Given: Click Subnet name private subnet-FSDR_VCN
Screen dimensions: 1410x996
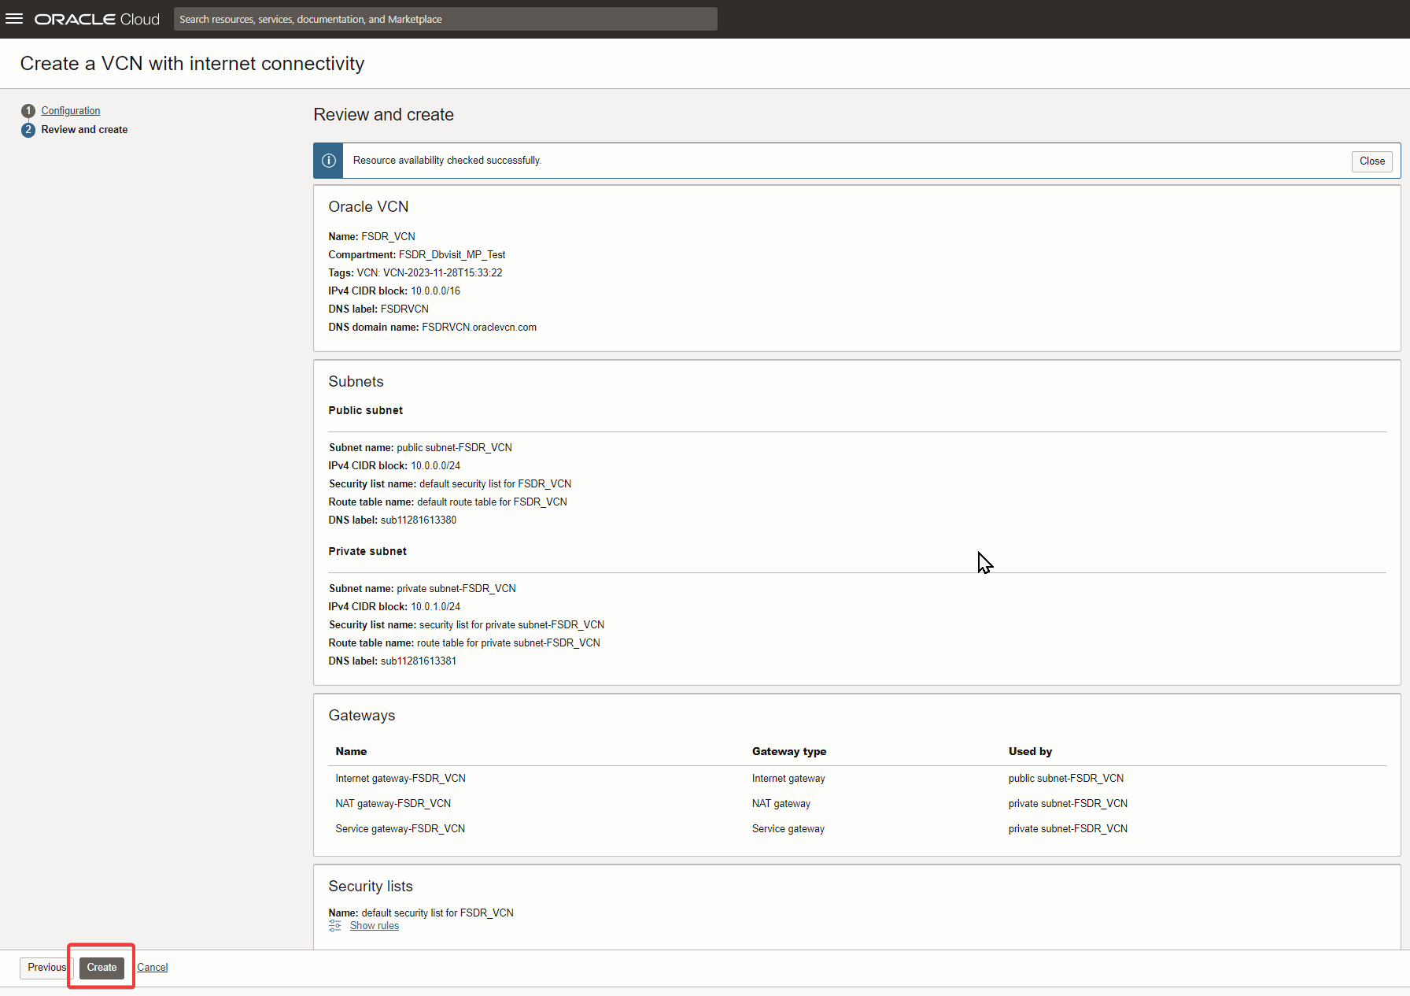Looking at the screenshot, I should pyautogui.click(x=456, y=589).
